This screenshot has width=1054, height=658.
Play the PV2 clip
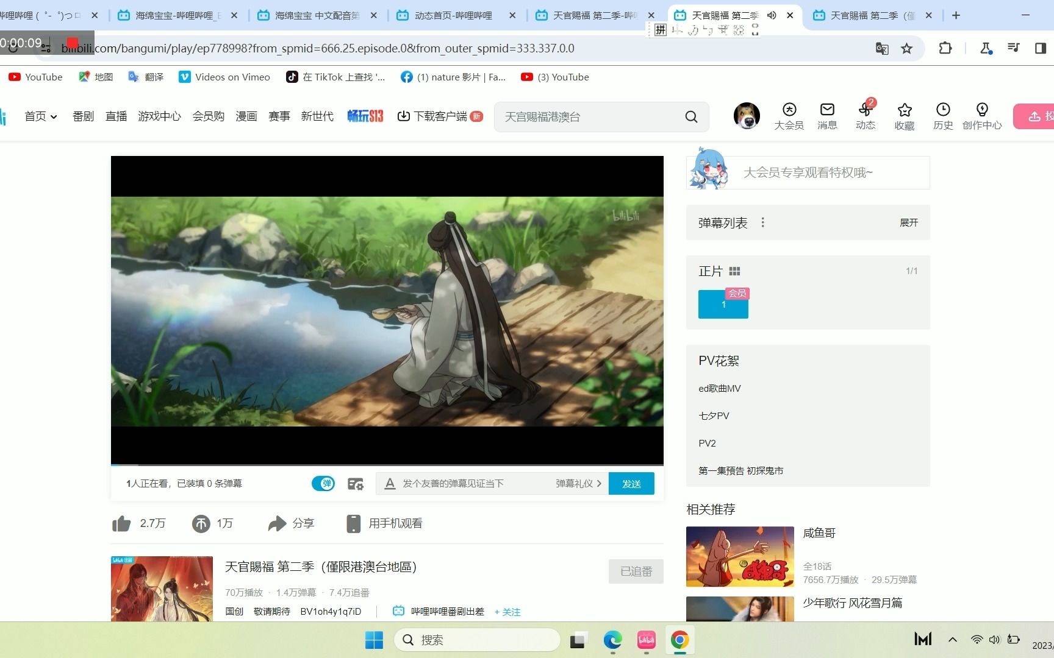tap(707, 444)
